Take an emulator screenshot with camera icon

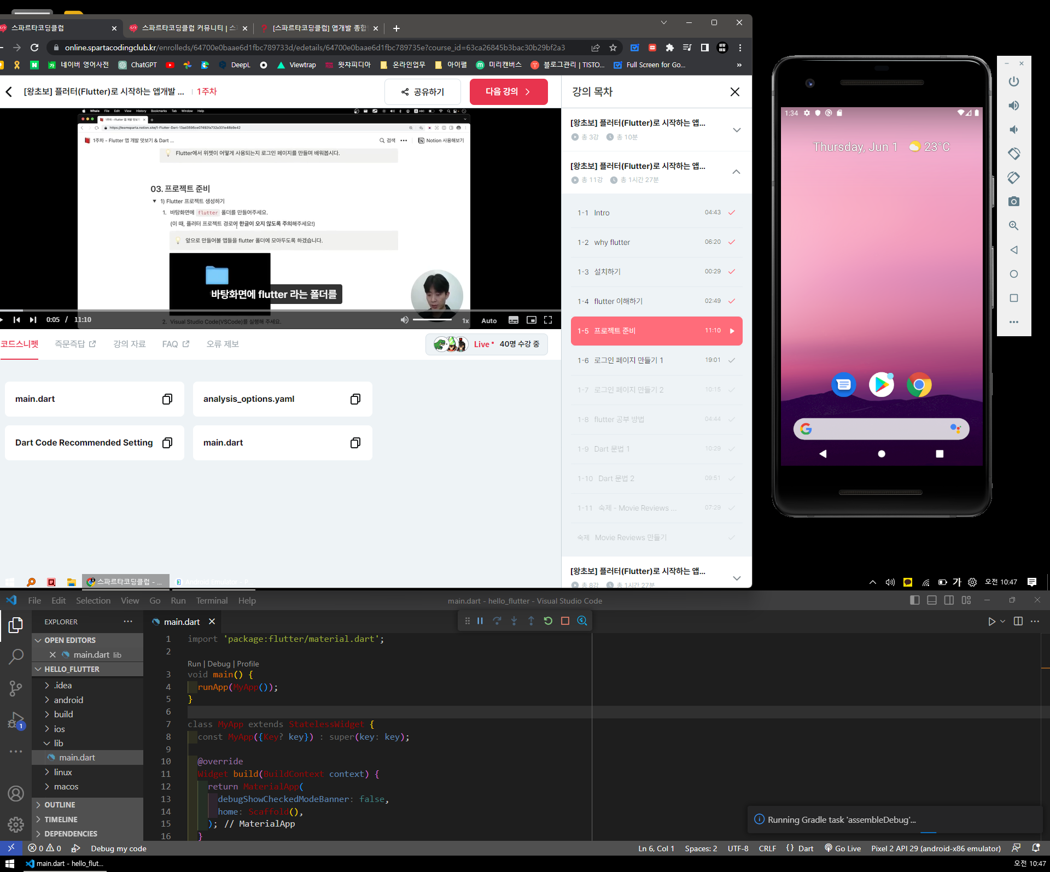click(1014, 202)
